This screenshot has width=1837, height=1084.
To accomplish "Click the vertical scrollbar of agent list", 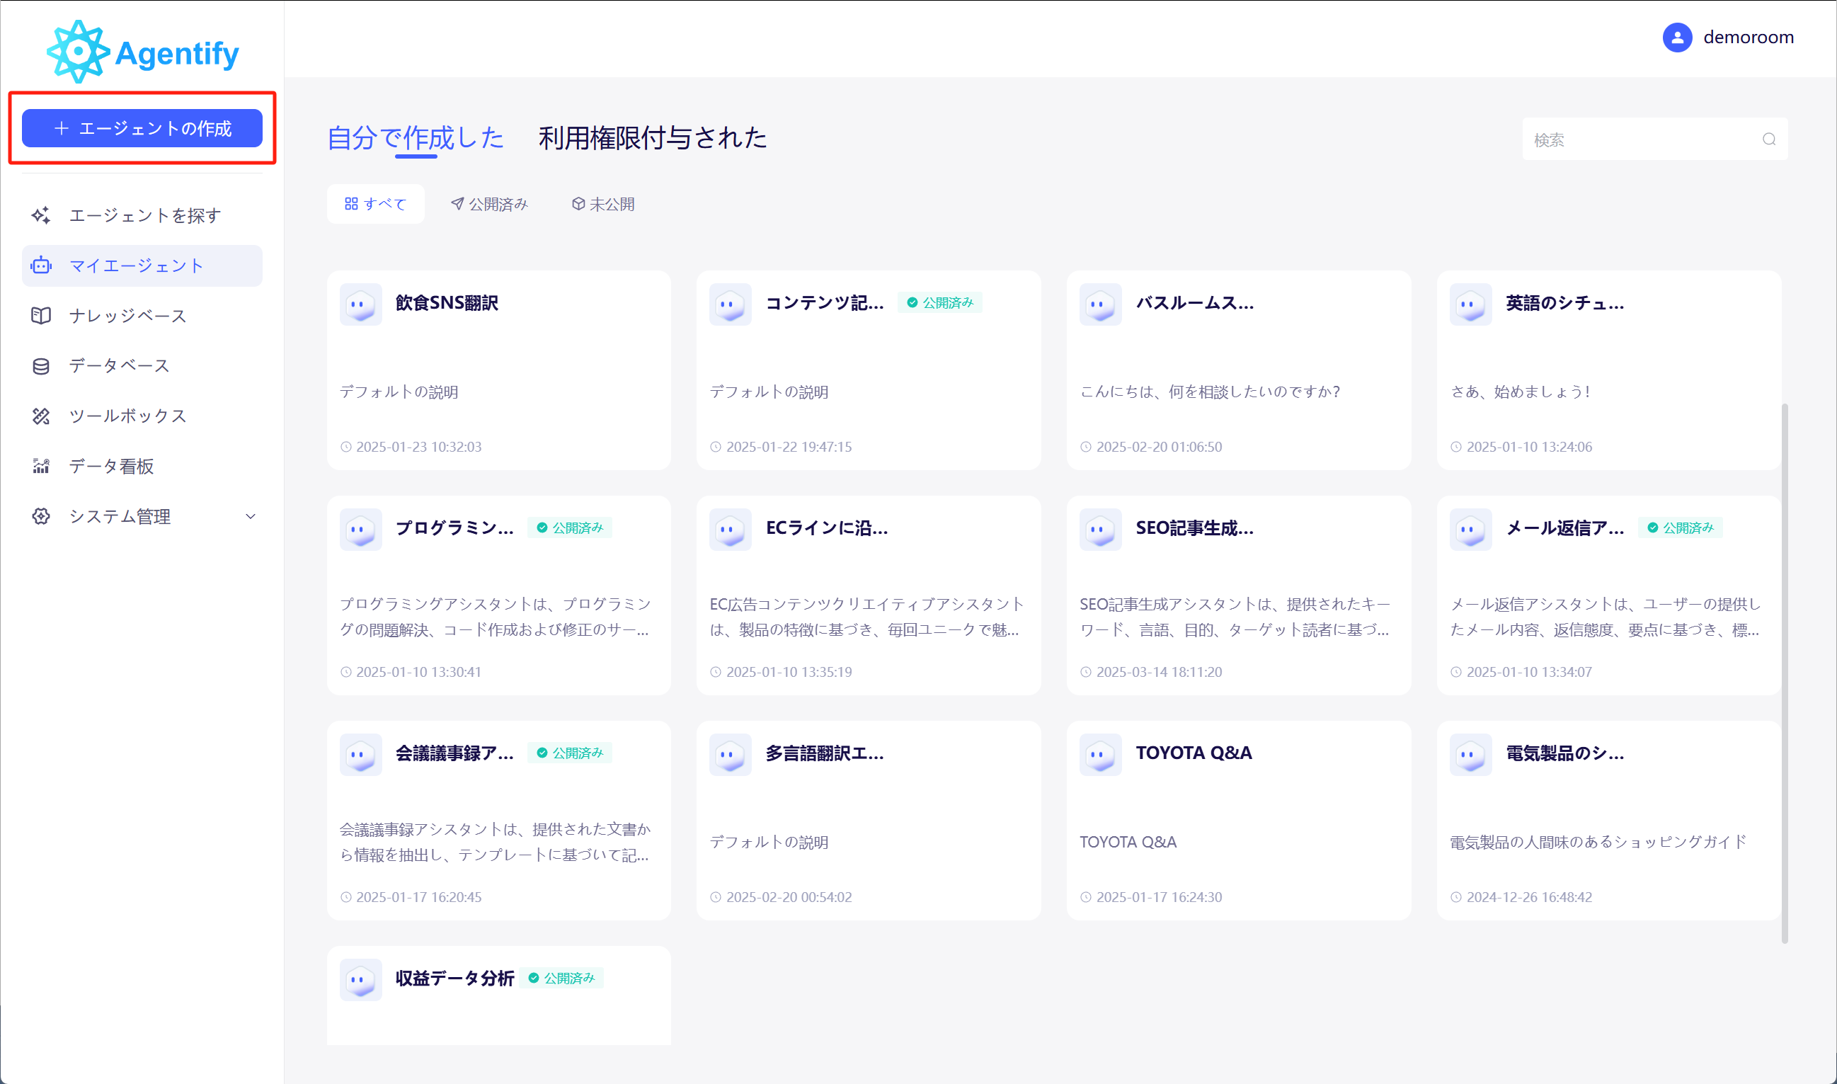I will (1785, 672).
